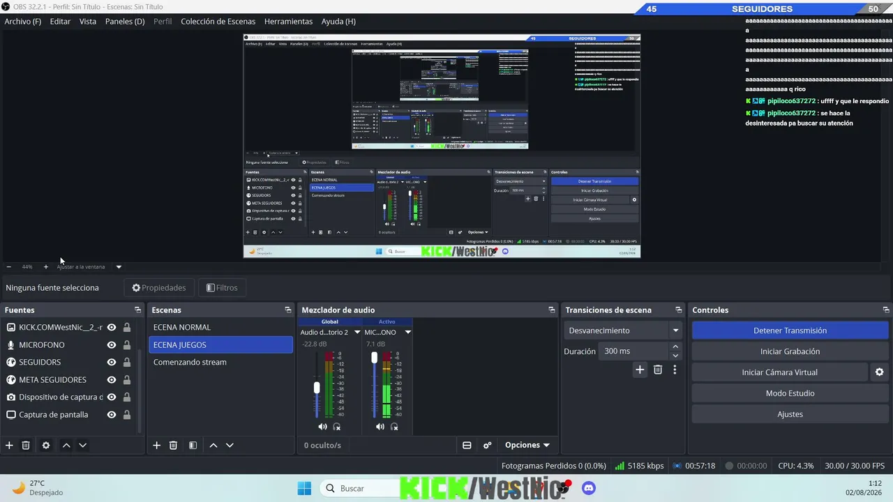Switch audio mixer layout icon
The width and height of the screenshot is (893, 502).
pyautogui.click(x=467, y=446)
